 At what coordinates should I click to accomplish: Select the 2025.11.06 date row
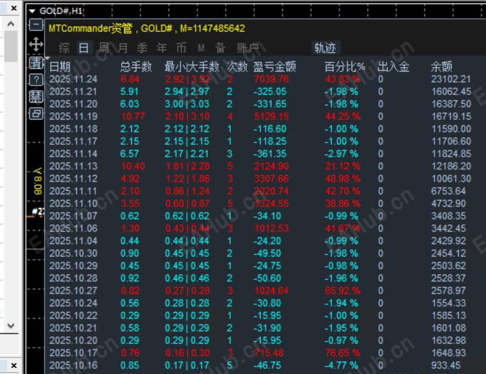coord(73,228)
